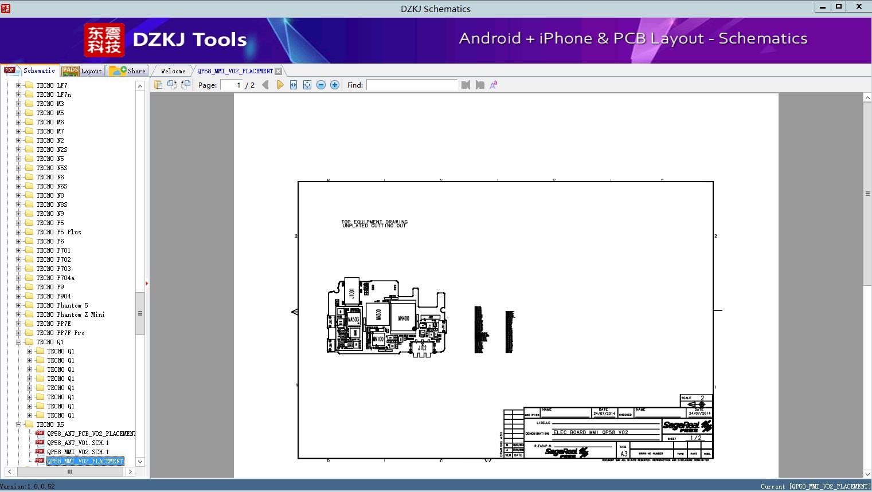Click the find next result icon
The width and height of the screenshot is (872, 492).
(480, 85)
